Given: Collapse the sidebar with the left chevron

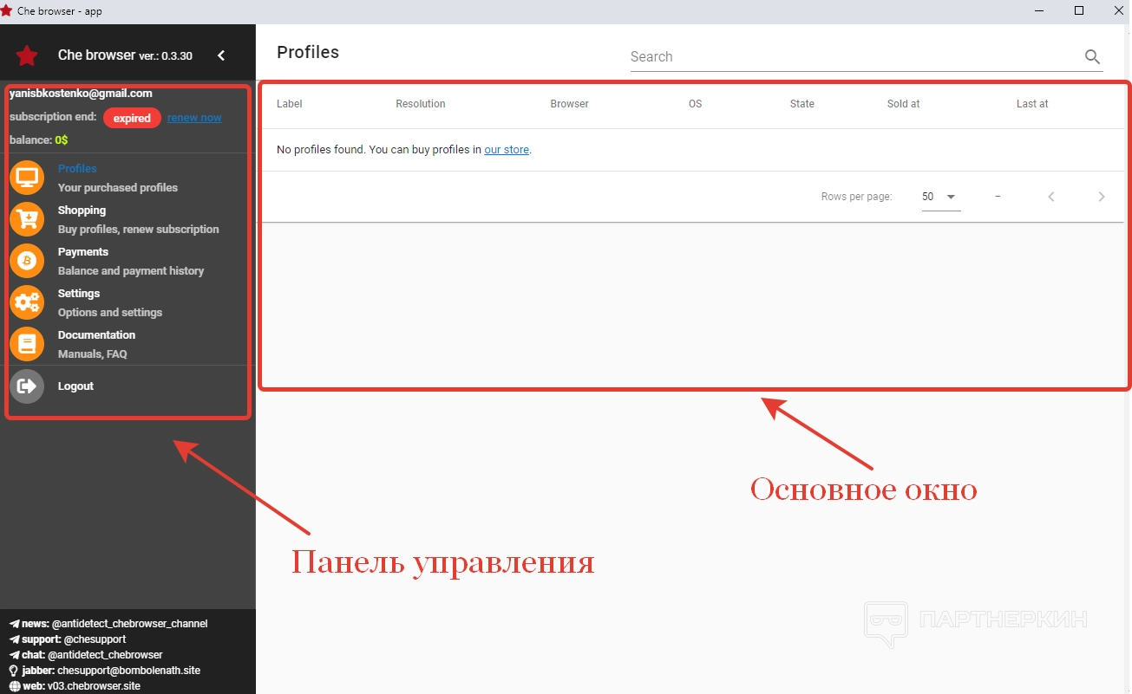Looking at the screenshot, I should point(221,55).
